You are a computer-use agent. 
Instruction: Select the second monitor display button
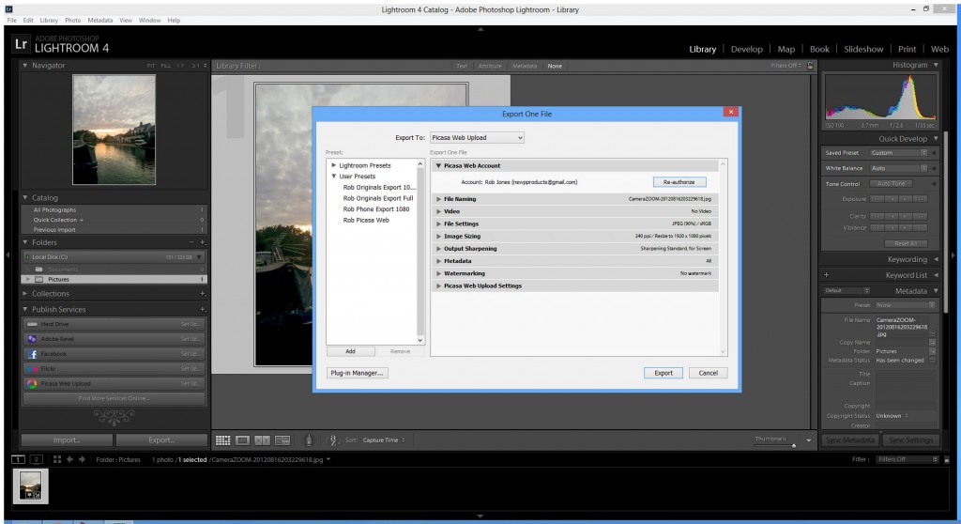click(x=36, y=459)
